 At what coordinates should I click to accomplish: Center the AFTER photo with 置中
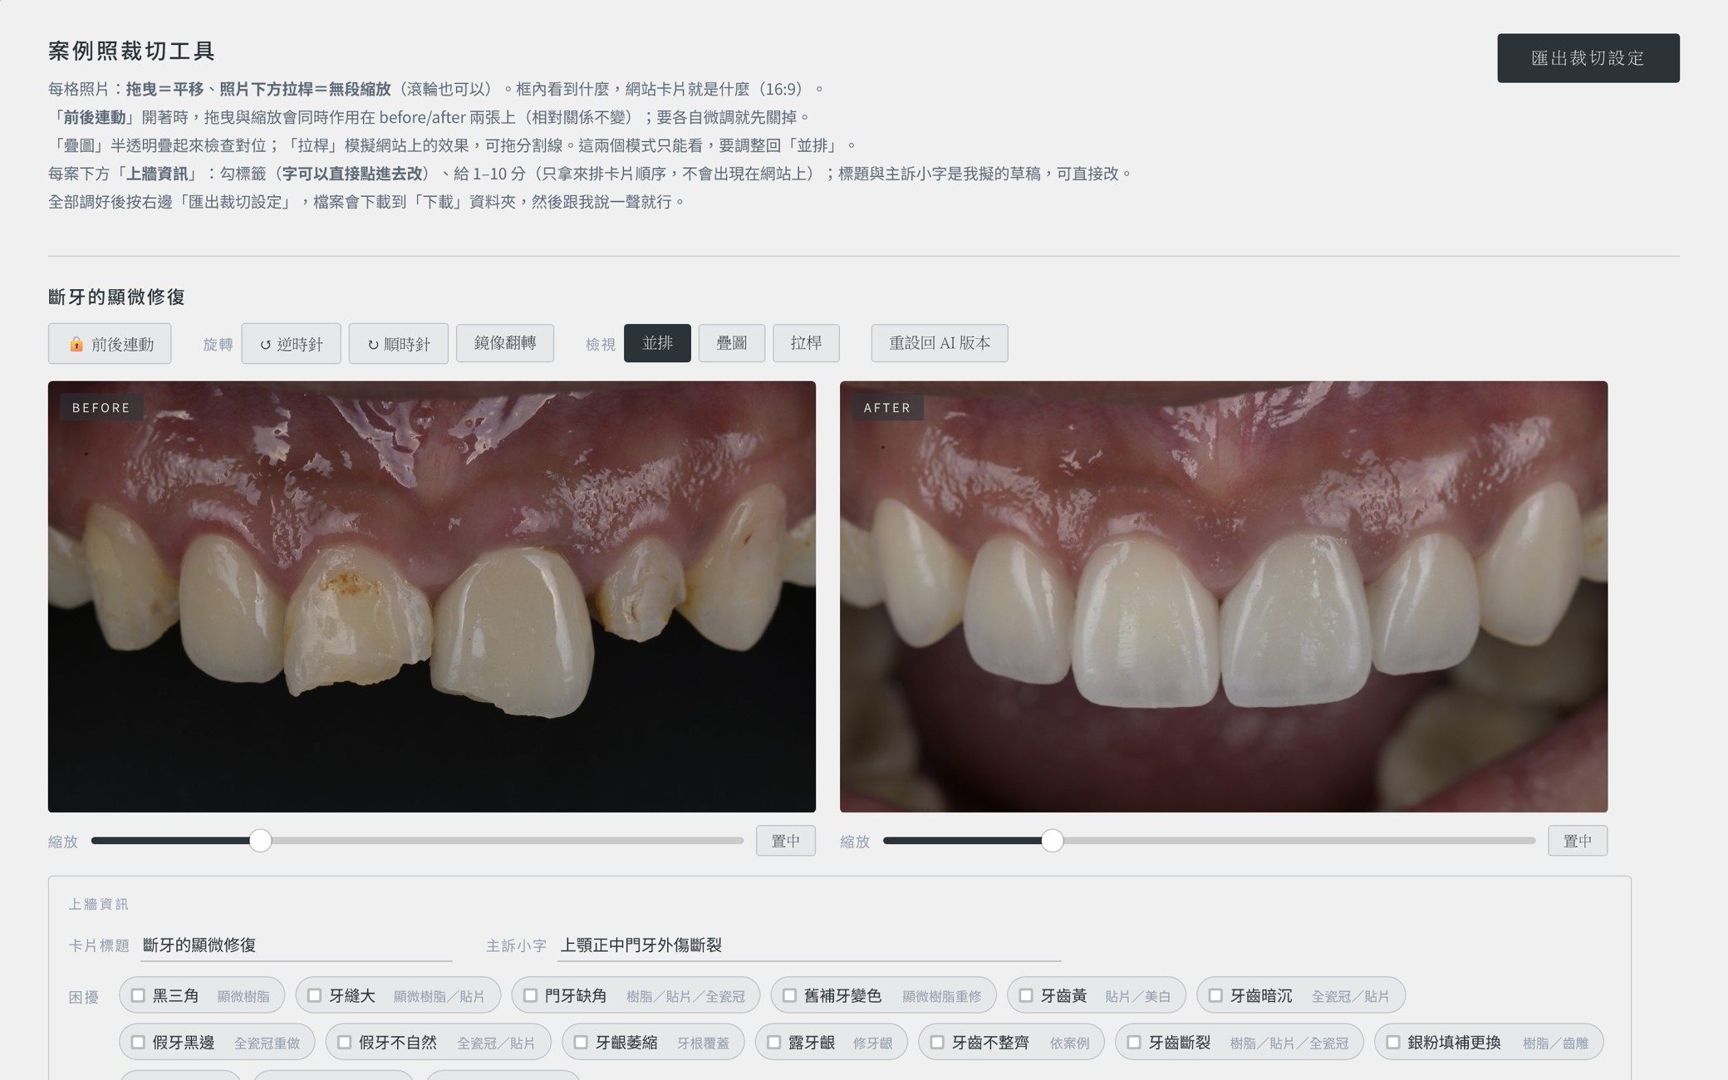point(1577,841)
